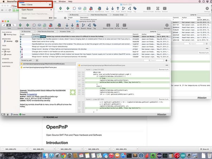Expand origin remote in sidebar
212x159 pixels.
pyautogui.click(x=2, y=52)
